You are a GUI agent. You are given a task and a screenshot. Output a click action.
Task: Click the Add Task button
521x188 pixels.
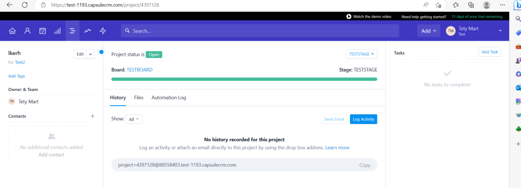[490, 52]
